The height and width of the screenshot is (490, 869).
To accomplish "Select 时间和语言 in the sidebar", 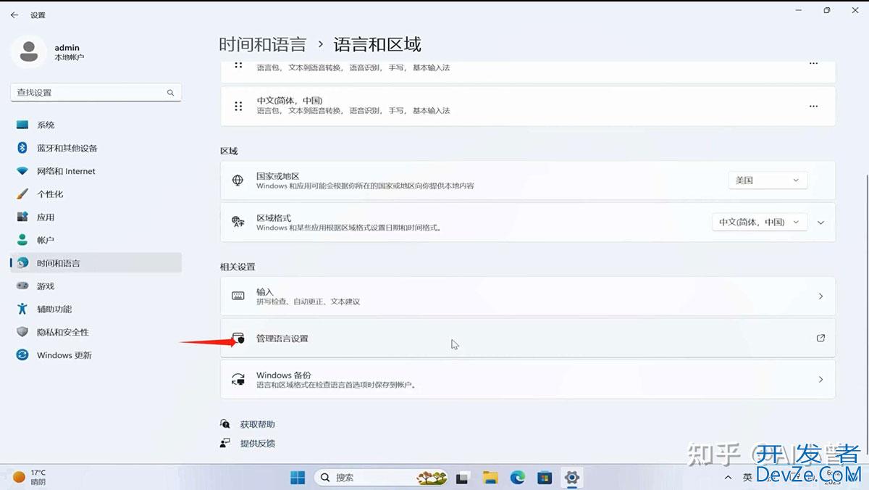I will click(x=96, y=263).
